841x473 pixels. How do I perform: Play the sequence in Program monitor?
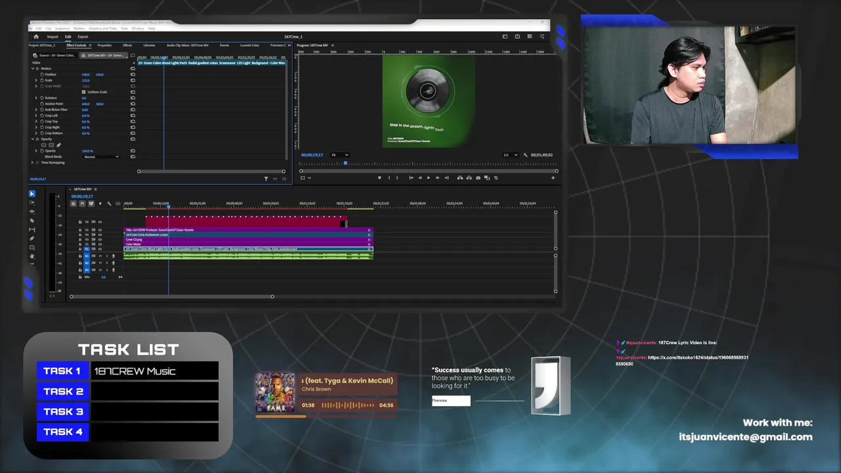pyautogui.click(x=428, y=177)
